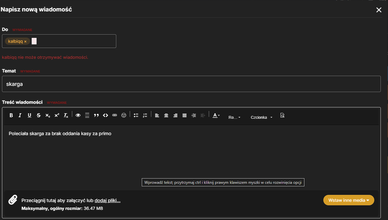Close the new message dialog
Viewport: 388px width, 220px height.
[379, 10]
